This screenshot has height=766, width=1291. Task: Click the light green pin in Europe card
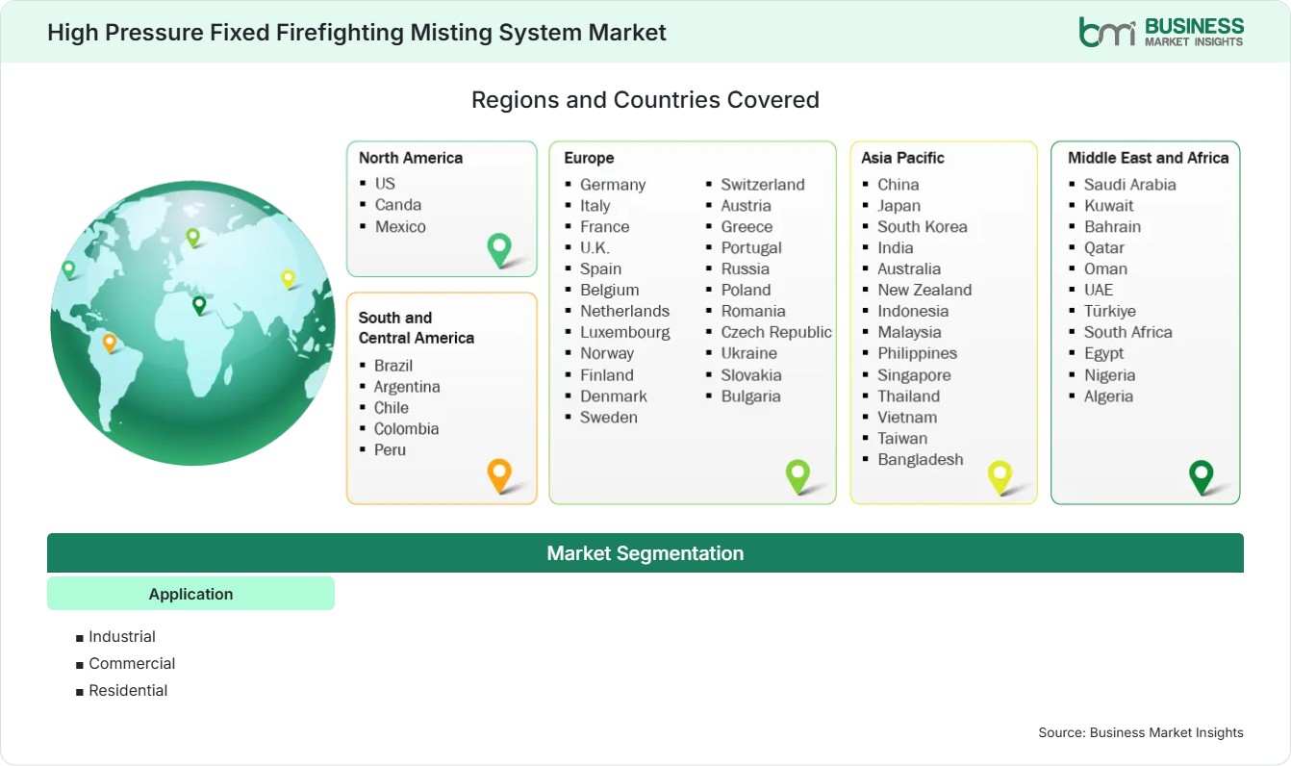[x=797, y=475]
